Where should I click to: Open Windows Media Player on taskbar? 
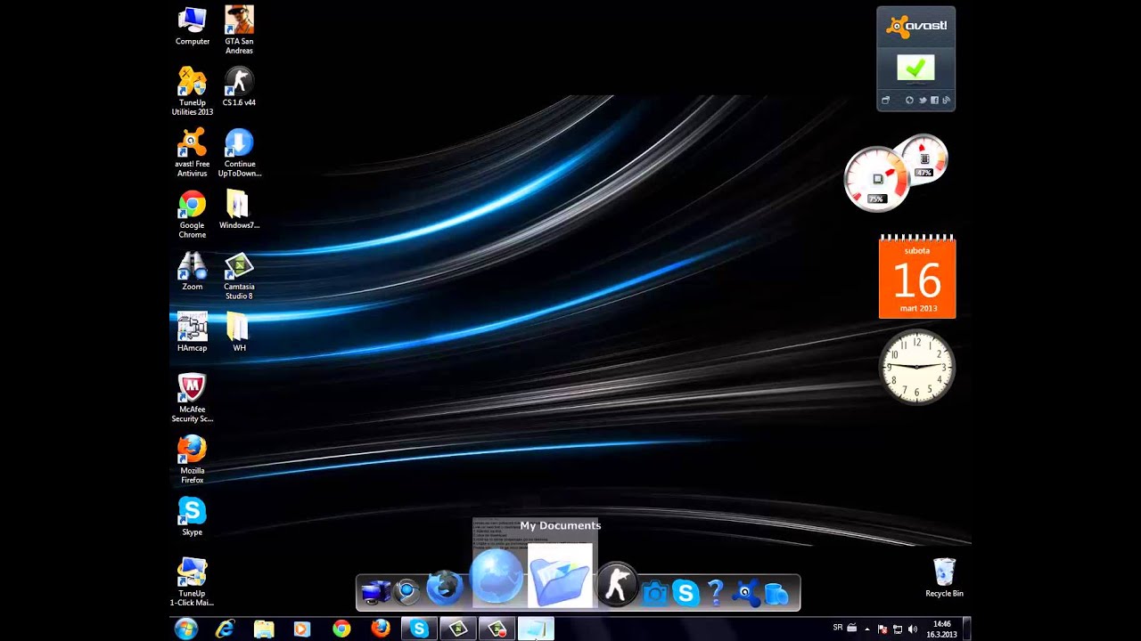tap(301, 629)
